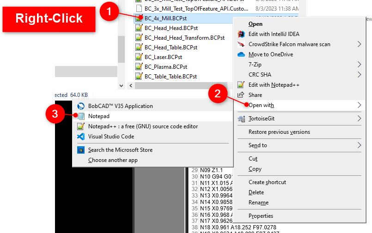This screenshot has height=233, width=372.
Task: Select the BC_Head_Table.BCPst file name
Action: (171, 48)
